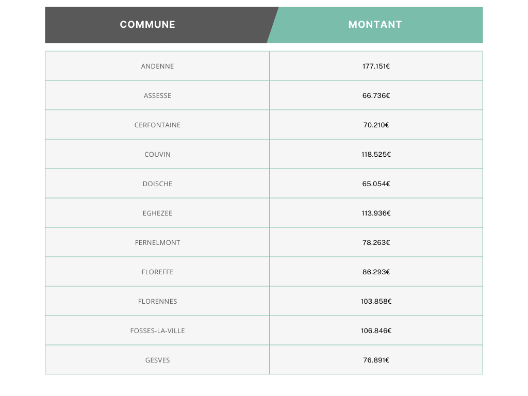Click the MONTANT column header
The width and height of the screenshot is (528, 396).
click(x=375, y=25)
